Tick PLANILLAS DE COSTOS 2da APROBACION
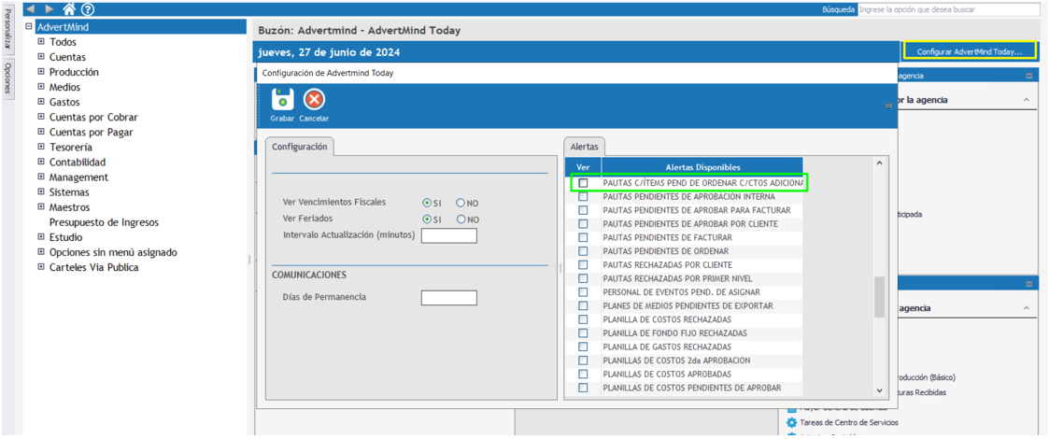Viewport: 1049px width, 439px height. click(584, 361)
